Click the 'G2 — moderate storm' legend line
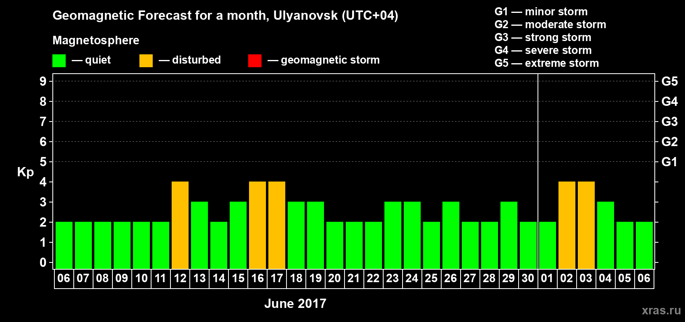685x322 pixels. [x=550, y=25]
